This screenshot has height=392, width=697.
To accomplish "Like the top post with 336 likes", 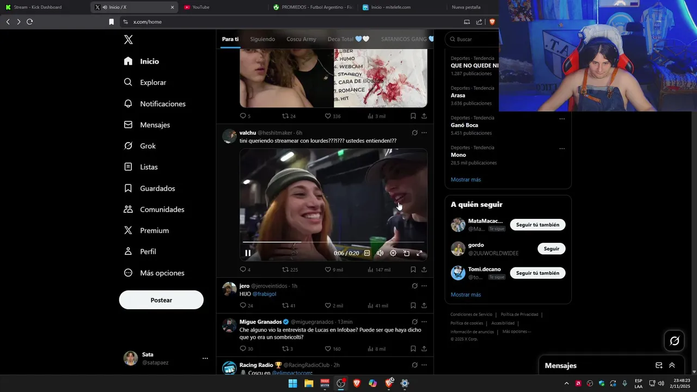I will coord(332,116).
